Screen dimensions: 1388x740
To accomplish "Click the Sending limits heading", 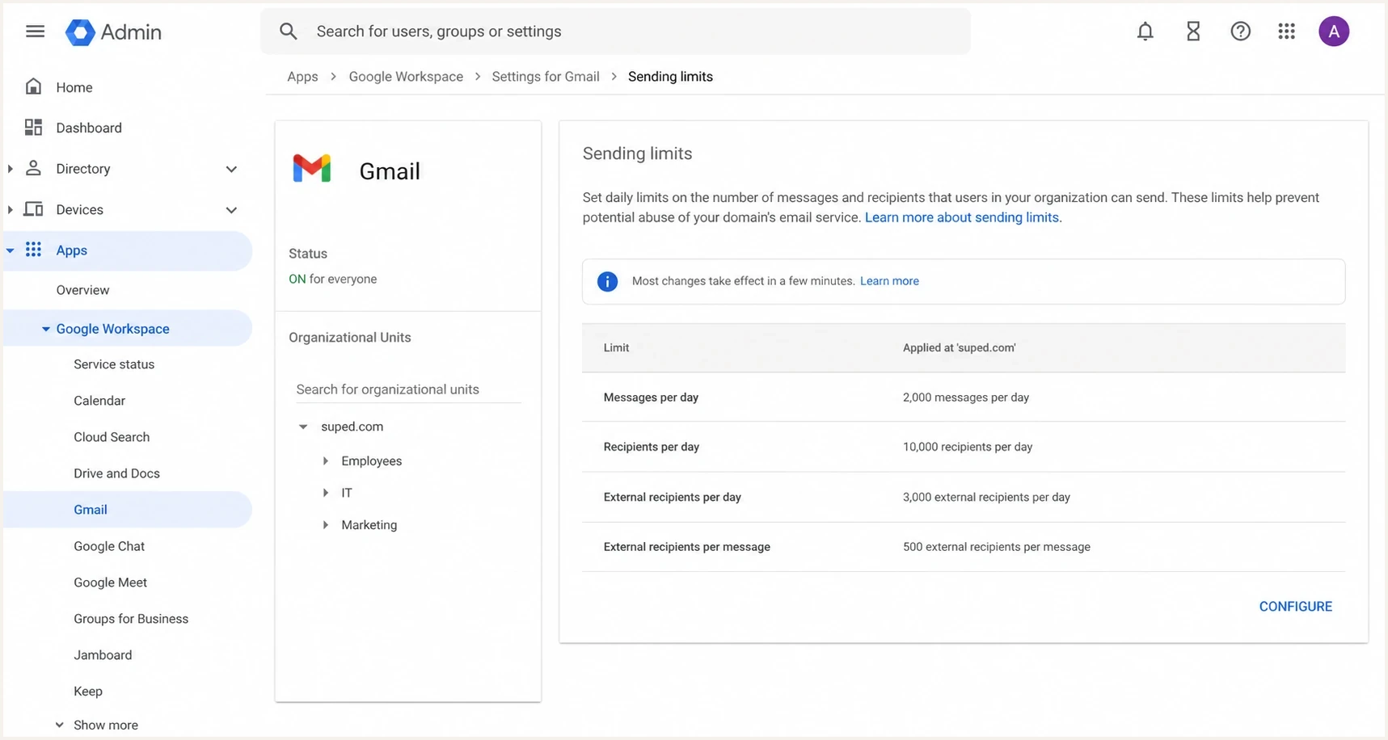I will [637, 153].
